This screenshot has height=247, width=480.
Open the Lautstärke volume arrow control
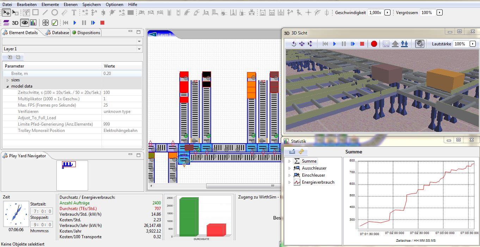473,44
